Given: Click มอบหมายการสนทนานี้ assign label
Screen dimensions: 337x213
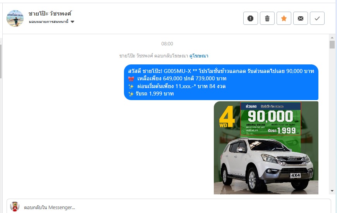Looking at the screenshot, I should [x=48, y=22].
